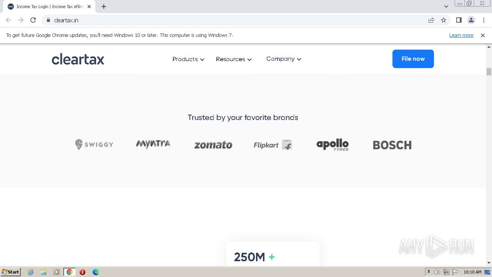The image size is (492, 277).
Task: Expand the Products dropdown menu
Action: click(188, 59)
